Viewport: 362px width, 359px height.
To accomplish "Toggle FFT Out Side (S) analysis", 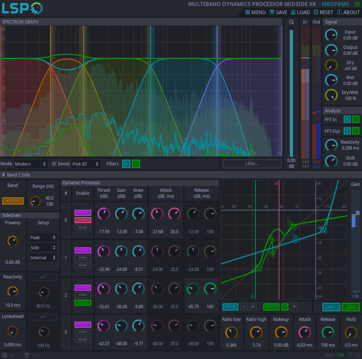I will tap(356, 131).
